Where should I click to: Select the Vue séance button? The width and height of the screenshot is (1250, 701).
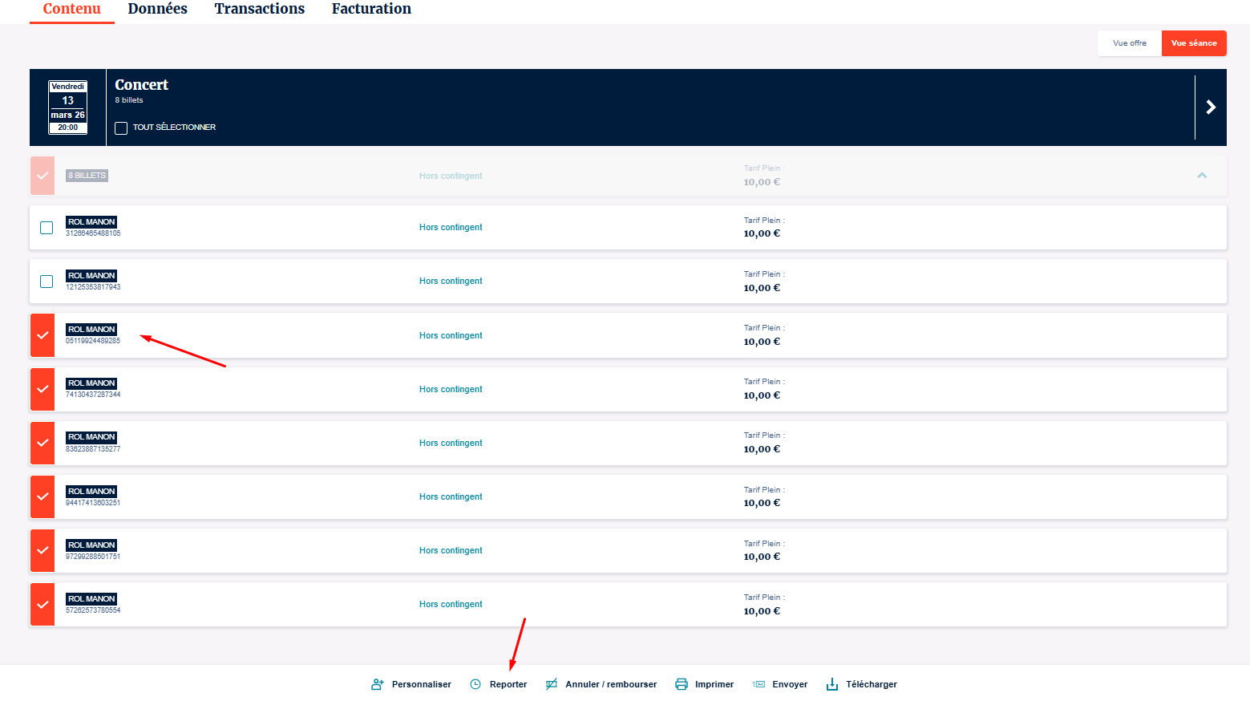click(1193, 43)
